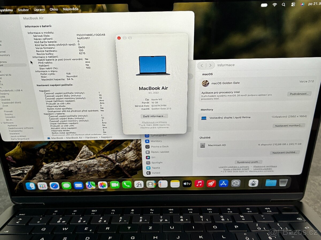Screen dimensions: 321x240
Task: Open Siri in Settings sidebar
Action: click(153, 157)
